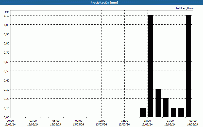Click the Total =3,0 mm label
203x127 pixels.
click(184, 8)
